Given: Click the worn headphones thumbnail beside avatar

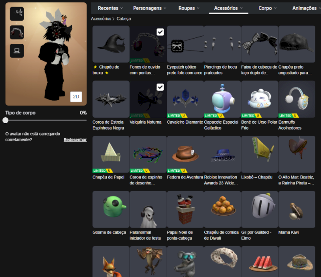Looking at the screenshot, I should [x=17, y=32].
